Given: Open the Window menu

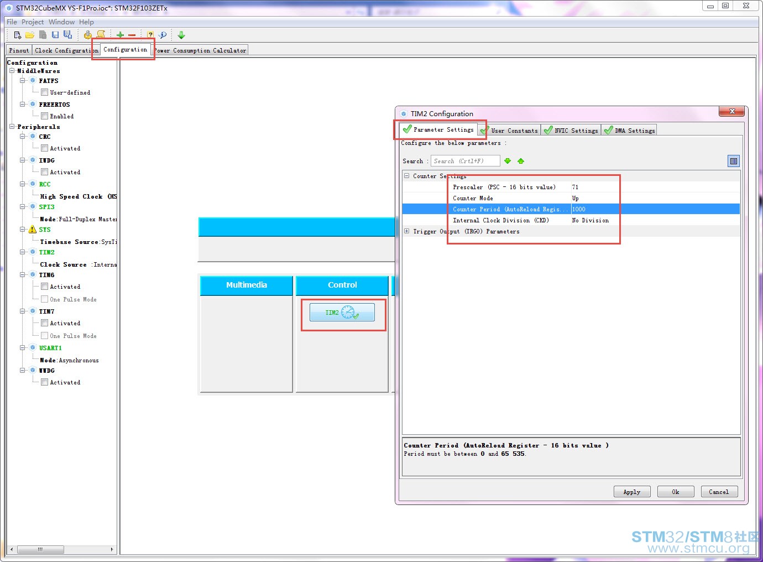Looking at the screenshot, I should tap(61, 22).
